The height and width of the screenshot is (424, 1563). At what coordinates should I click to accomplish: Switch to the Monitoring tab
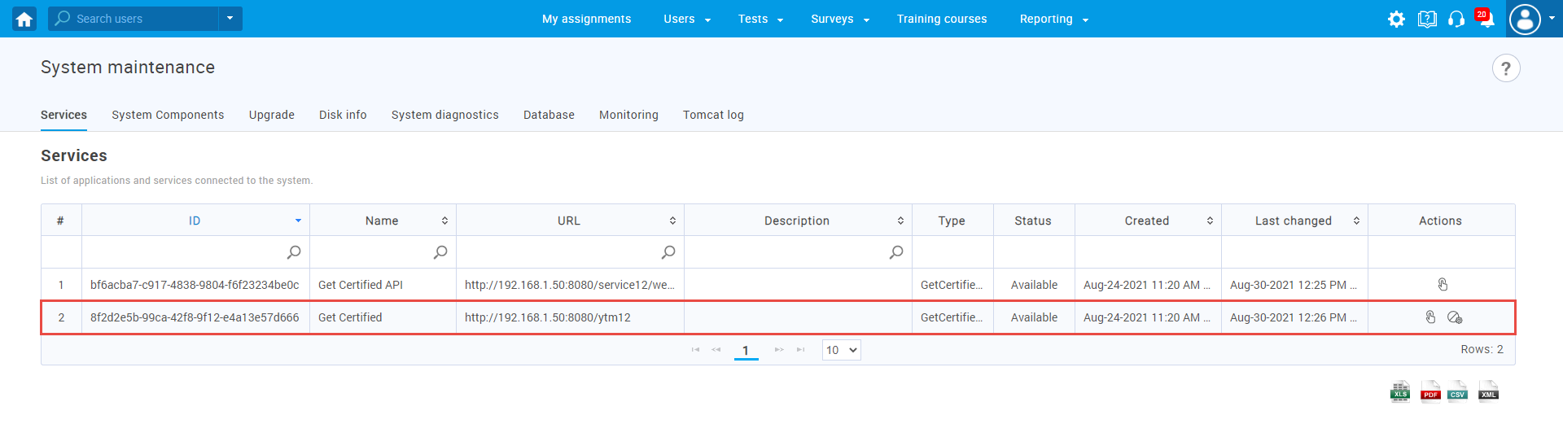(x=628, y=115)
